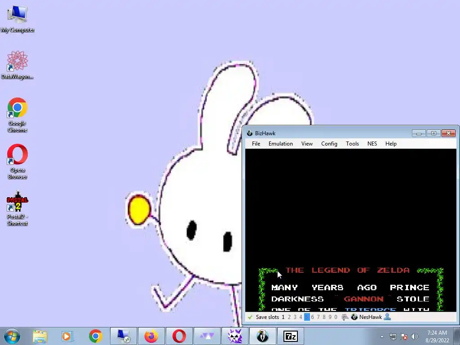
Task: Click the 'NesHawk' core name text
Action: pos(371,317)
